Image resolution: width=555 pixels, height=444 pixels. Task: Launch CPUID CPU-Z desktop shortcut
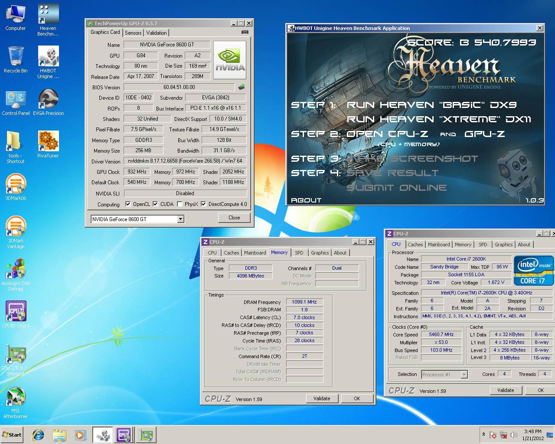click(x=16, y=314)
